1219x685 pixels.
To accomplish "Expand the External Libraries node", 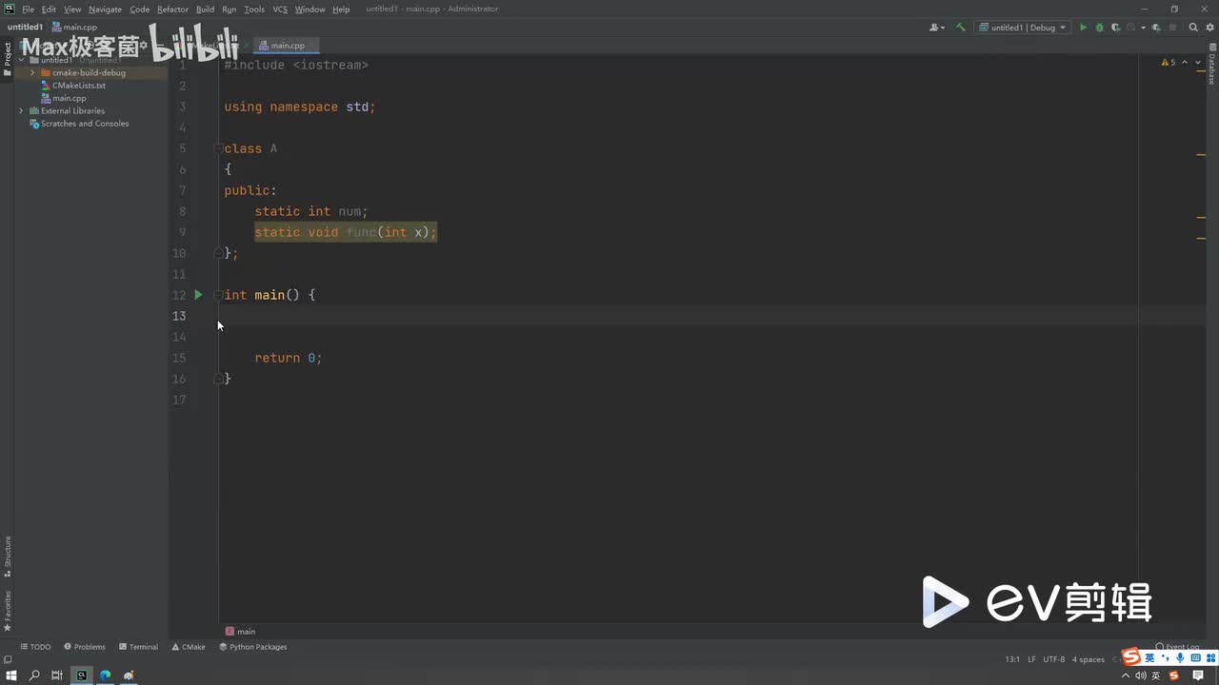I will point(21,110).
